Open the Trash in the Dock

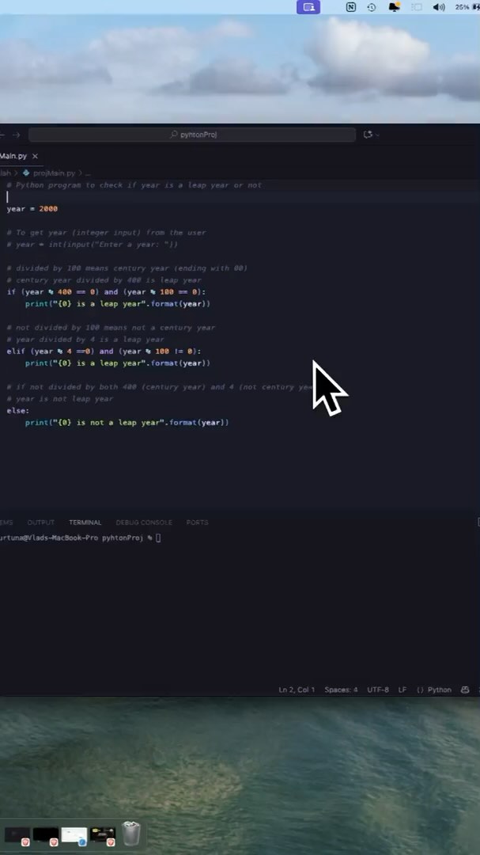[x=131, y=834]
